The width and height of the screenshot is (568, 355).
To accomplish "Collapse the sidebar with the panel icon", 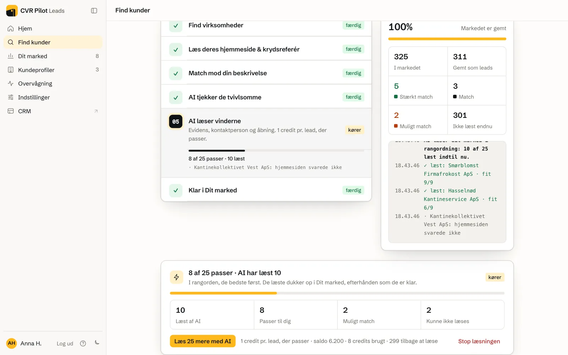I will point(94,11).
